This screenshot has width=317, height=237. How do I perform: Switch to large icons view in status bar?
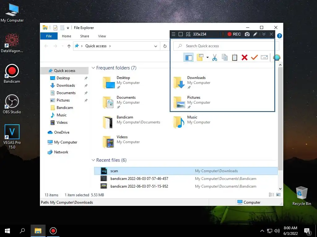coord(278,195)
